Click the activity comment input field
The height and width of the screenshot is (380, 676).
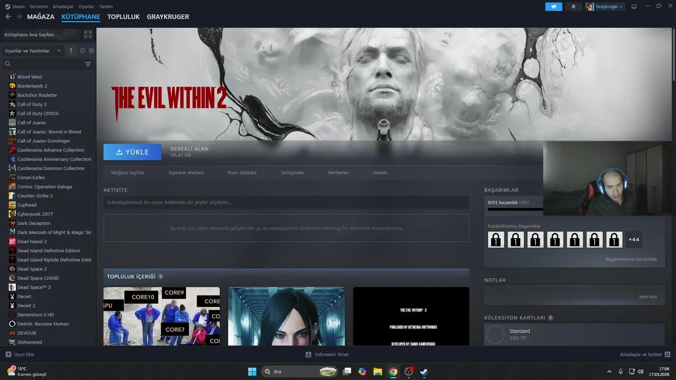(x=286, y=202)
